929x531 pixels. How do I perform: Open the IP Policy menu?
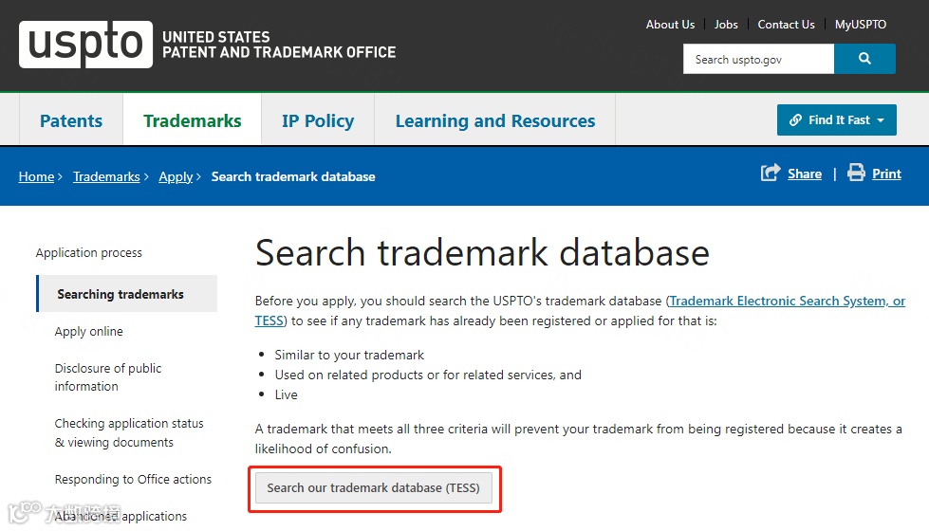(x=318, y=120)
